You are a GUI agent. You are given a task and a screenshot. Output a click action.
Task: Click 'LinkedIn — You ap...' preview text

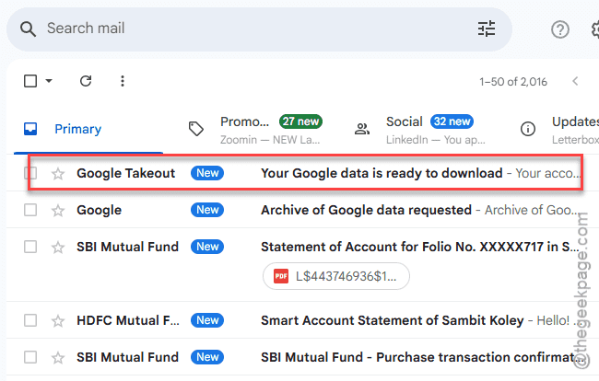[x=436, y=140]
